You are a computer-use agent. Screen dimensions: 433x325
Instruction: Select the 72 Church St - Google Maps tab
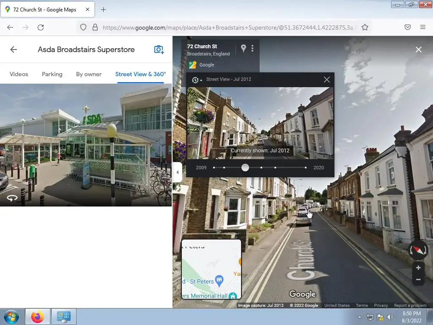(47, 9)
